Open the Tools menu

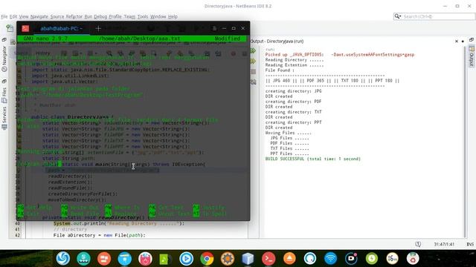tap(143, 16)
